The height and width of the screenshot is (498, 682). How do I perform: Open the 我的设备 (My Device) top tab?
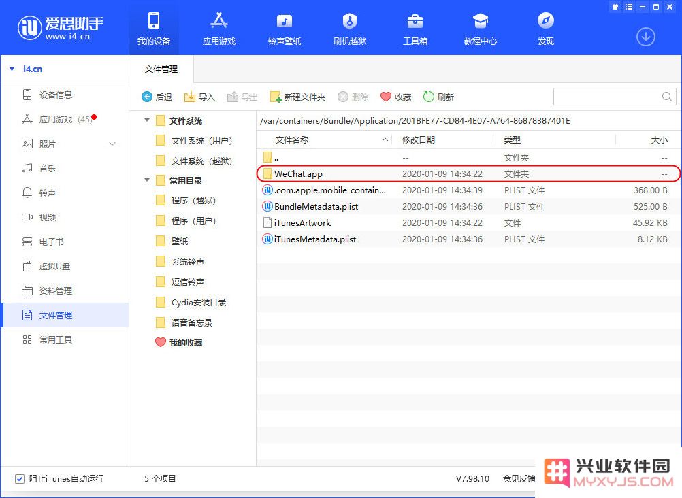coord(154,29)
